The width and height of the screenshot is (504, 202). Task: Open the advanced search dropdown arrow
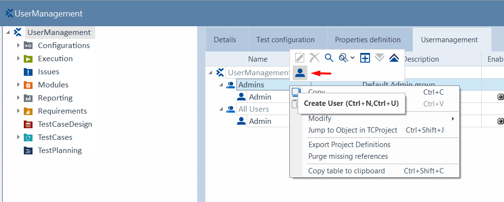(x=352, y=58)
